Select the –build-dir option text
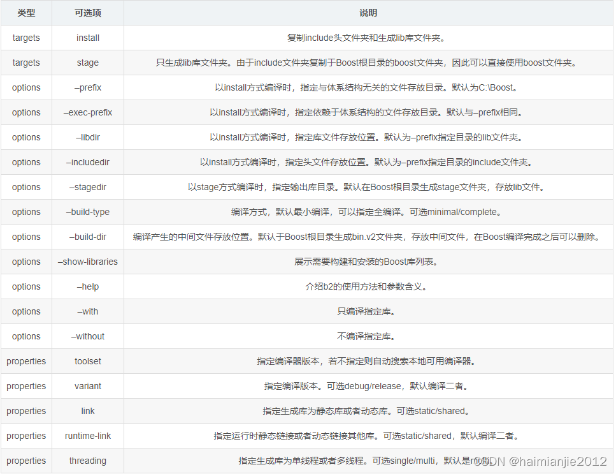 point(87,237)
